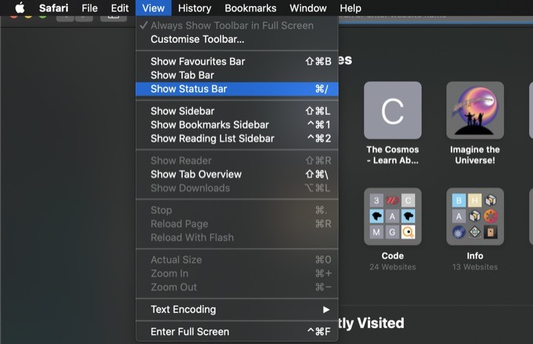Viewport: 533px width, 344px height.
Task: Open the File menu
Action: (89, 8)
